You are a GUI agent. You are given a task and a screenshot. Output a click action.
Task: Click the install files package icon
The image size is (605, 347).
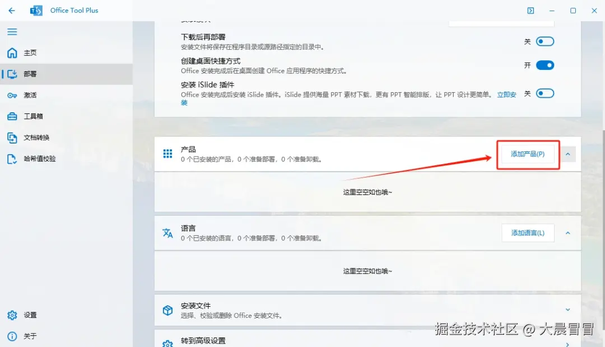(167, 310)
